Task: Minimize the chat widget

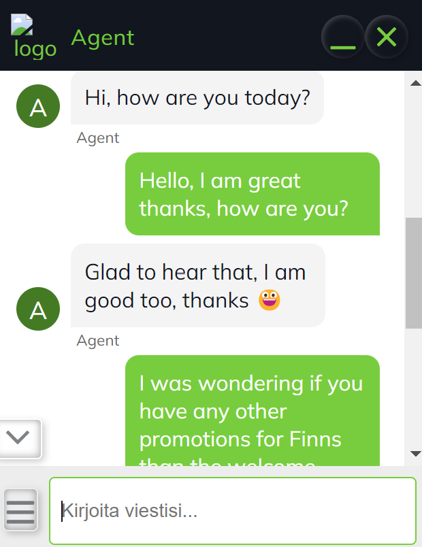Action: (x=343, y=37)
